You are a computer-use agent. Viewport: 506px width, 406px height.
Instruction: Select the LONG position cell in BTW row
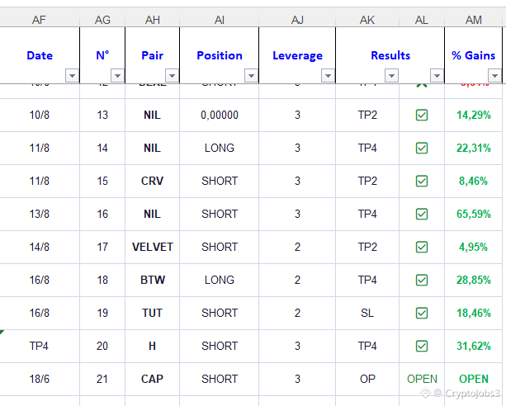pyautogui.click(x=220, y=280)
